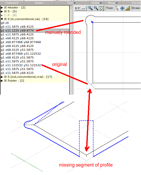
Task: Click the zoom in magnifier icon
Action: pyautogui.click(x=90, y=8)
